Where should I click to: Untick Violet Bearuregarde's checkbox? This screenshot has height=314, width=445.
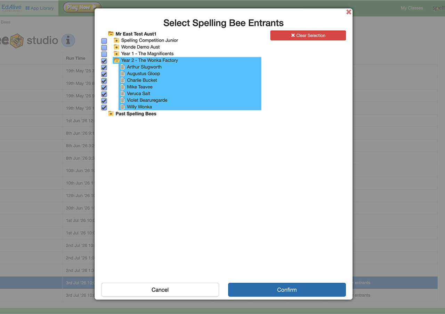pyautogui.click(x=104, y=101)
